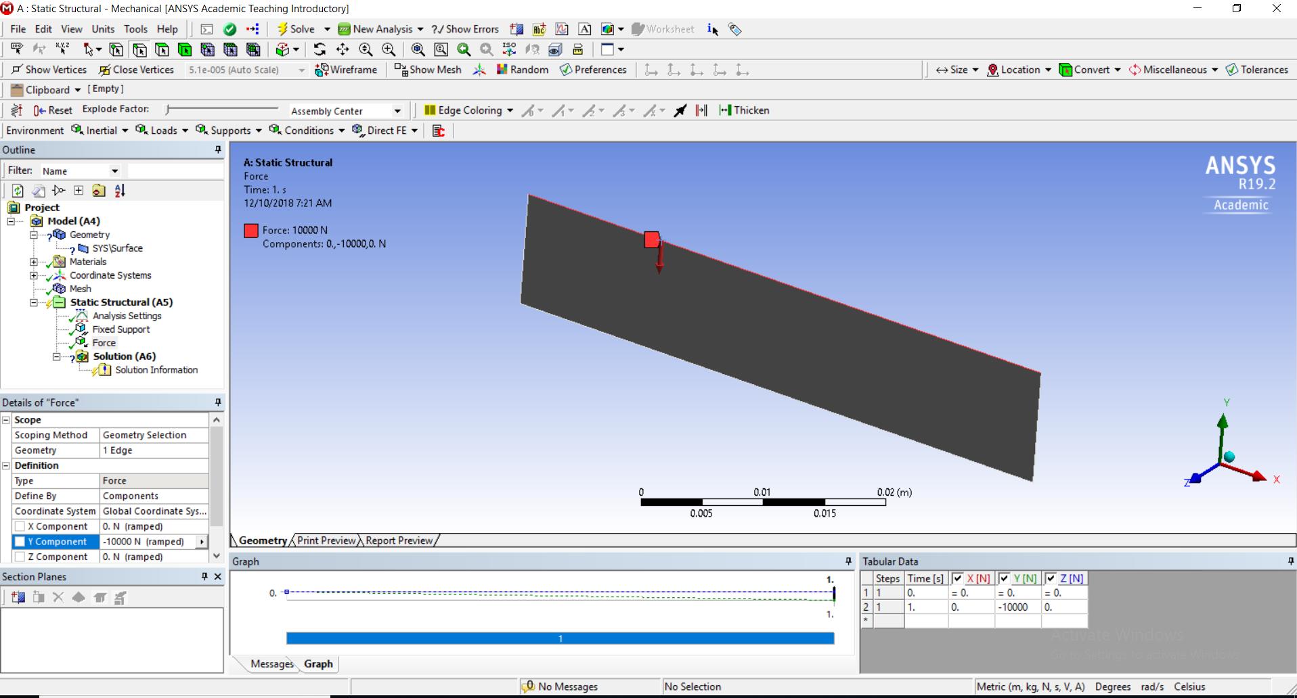The image size is (1297, 698).
Task: Open the Direct FE dropdown
Action: pos(385,131)
